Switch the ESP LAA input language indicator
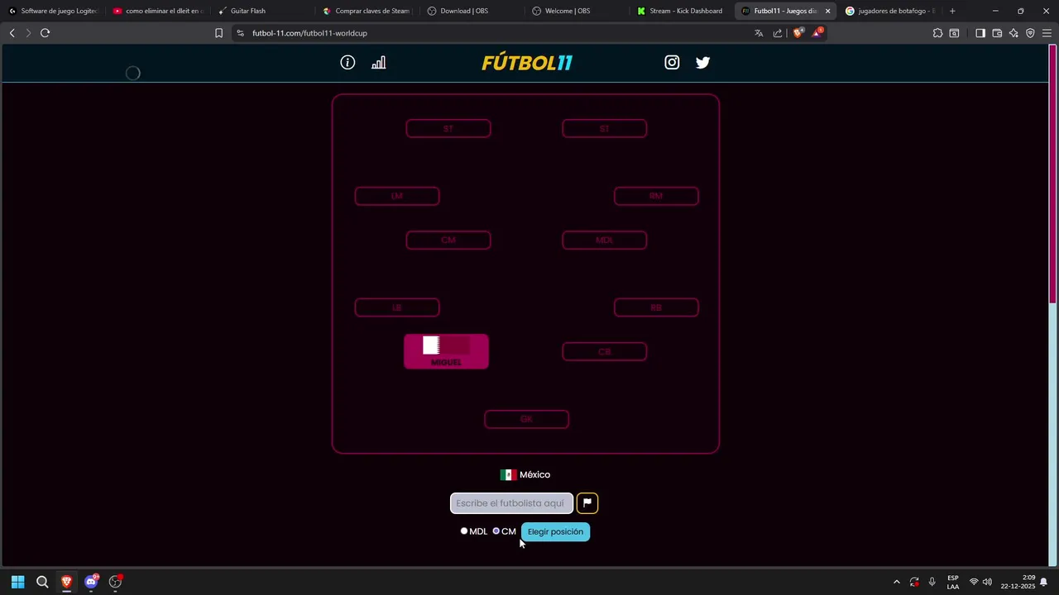This screenshot has width=1059, height=595. (953, 582)
